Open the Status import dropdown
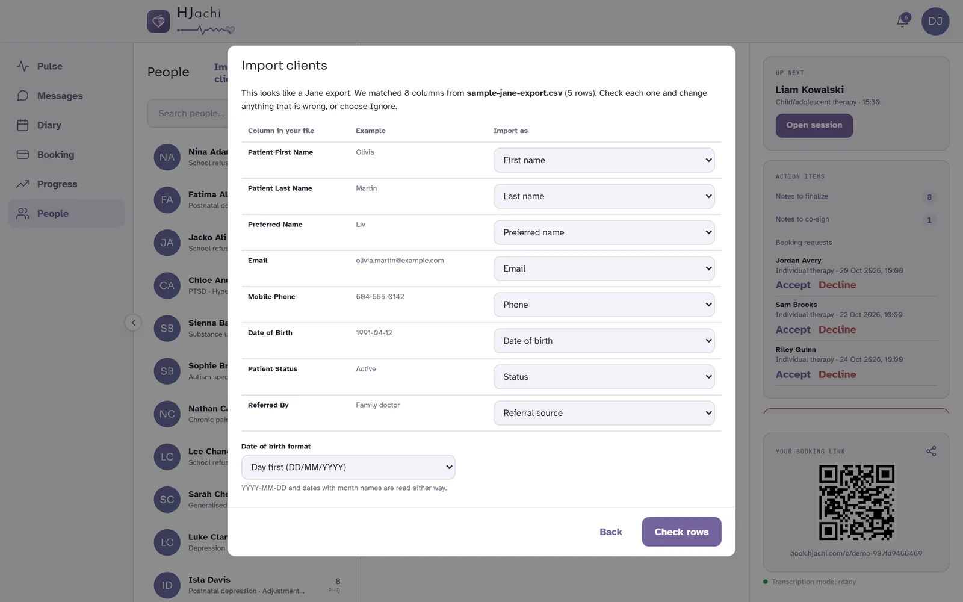This screenshot has height=602, width=963. coord(604,377)
